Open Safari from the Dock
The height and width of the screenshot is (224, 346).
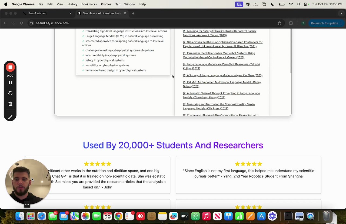[42, 216]
